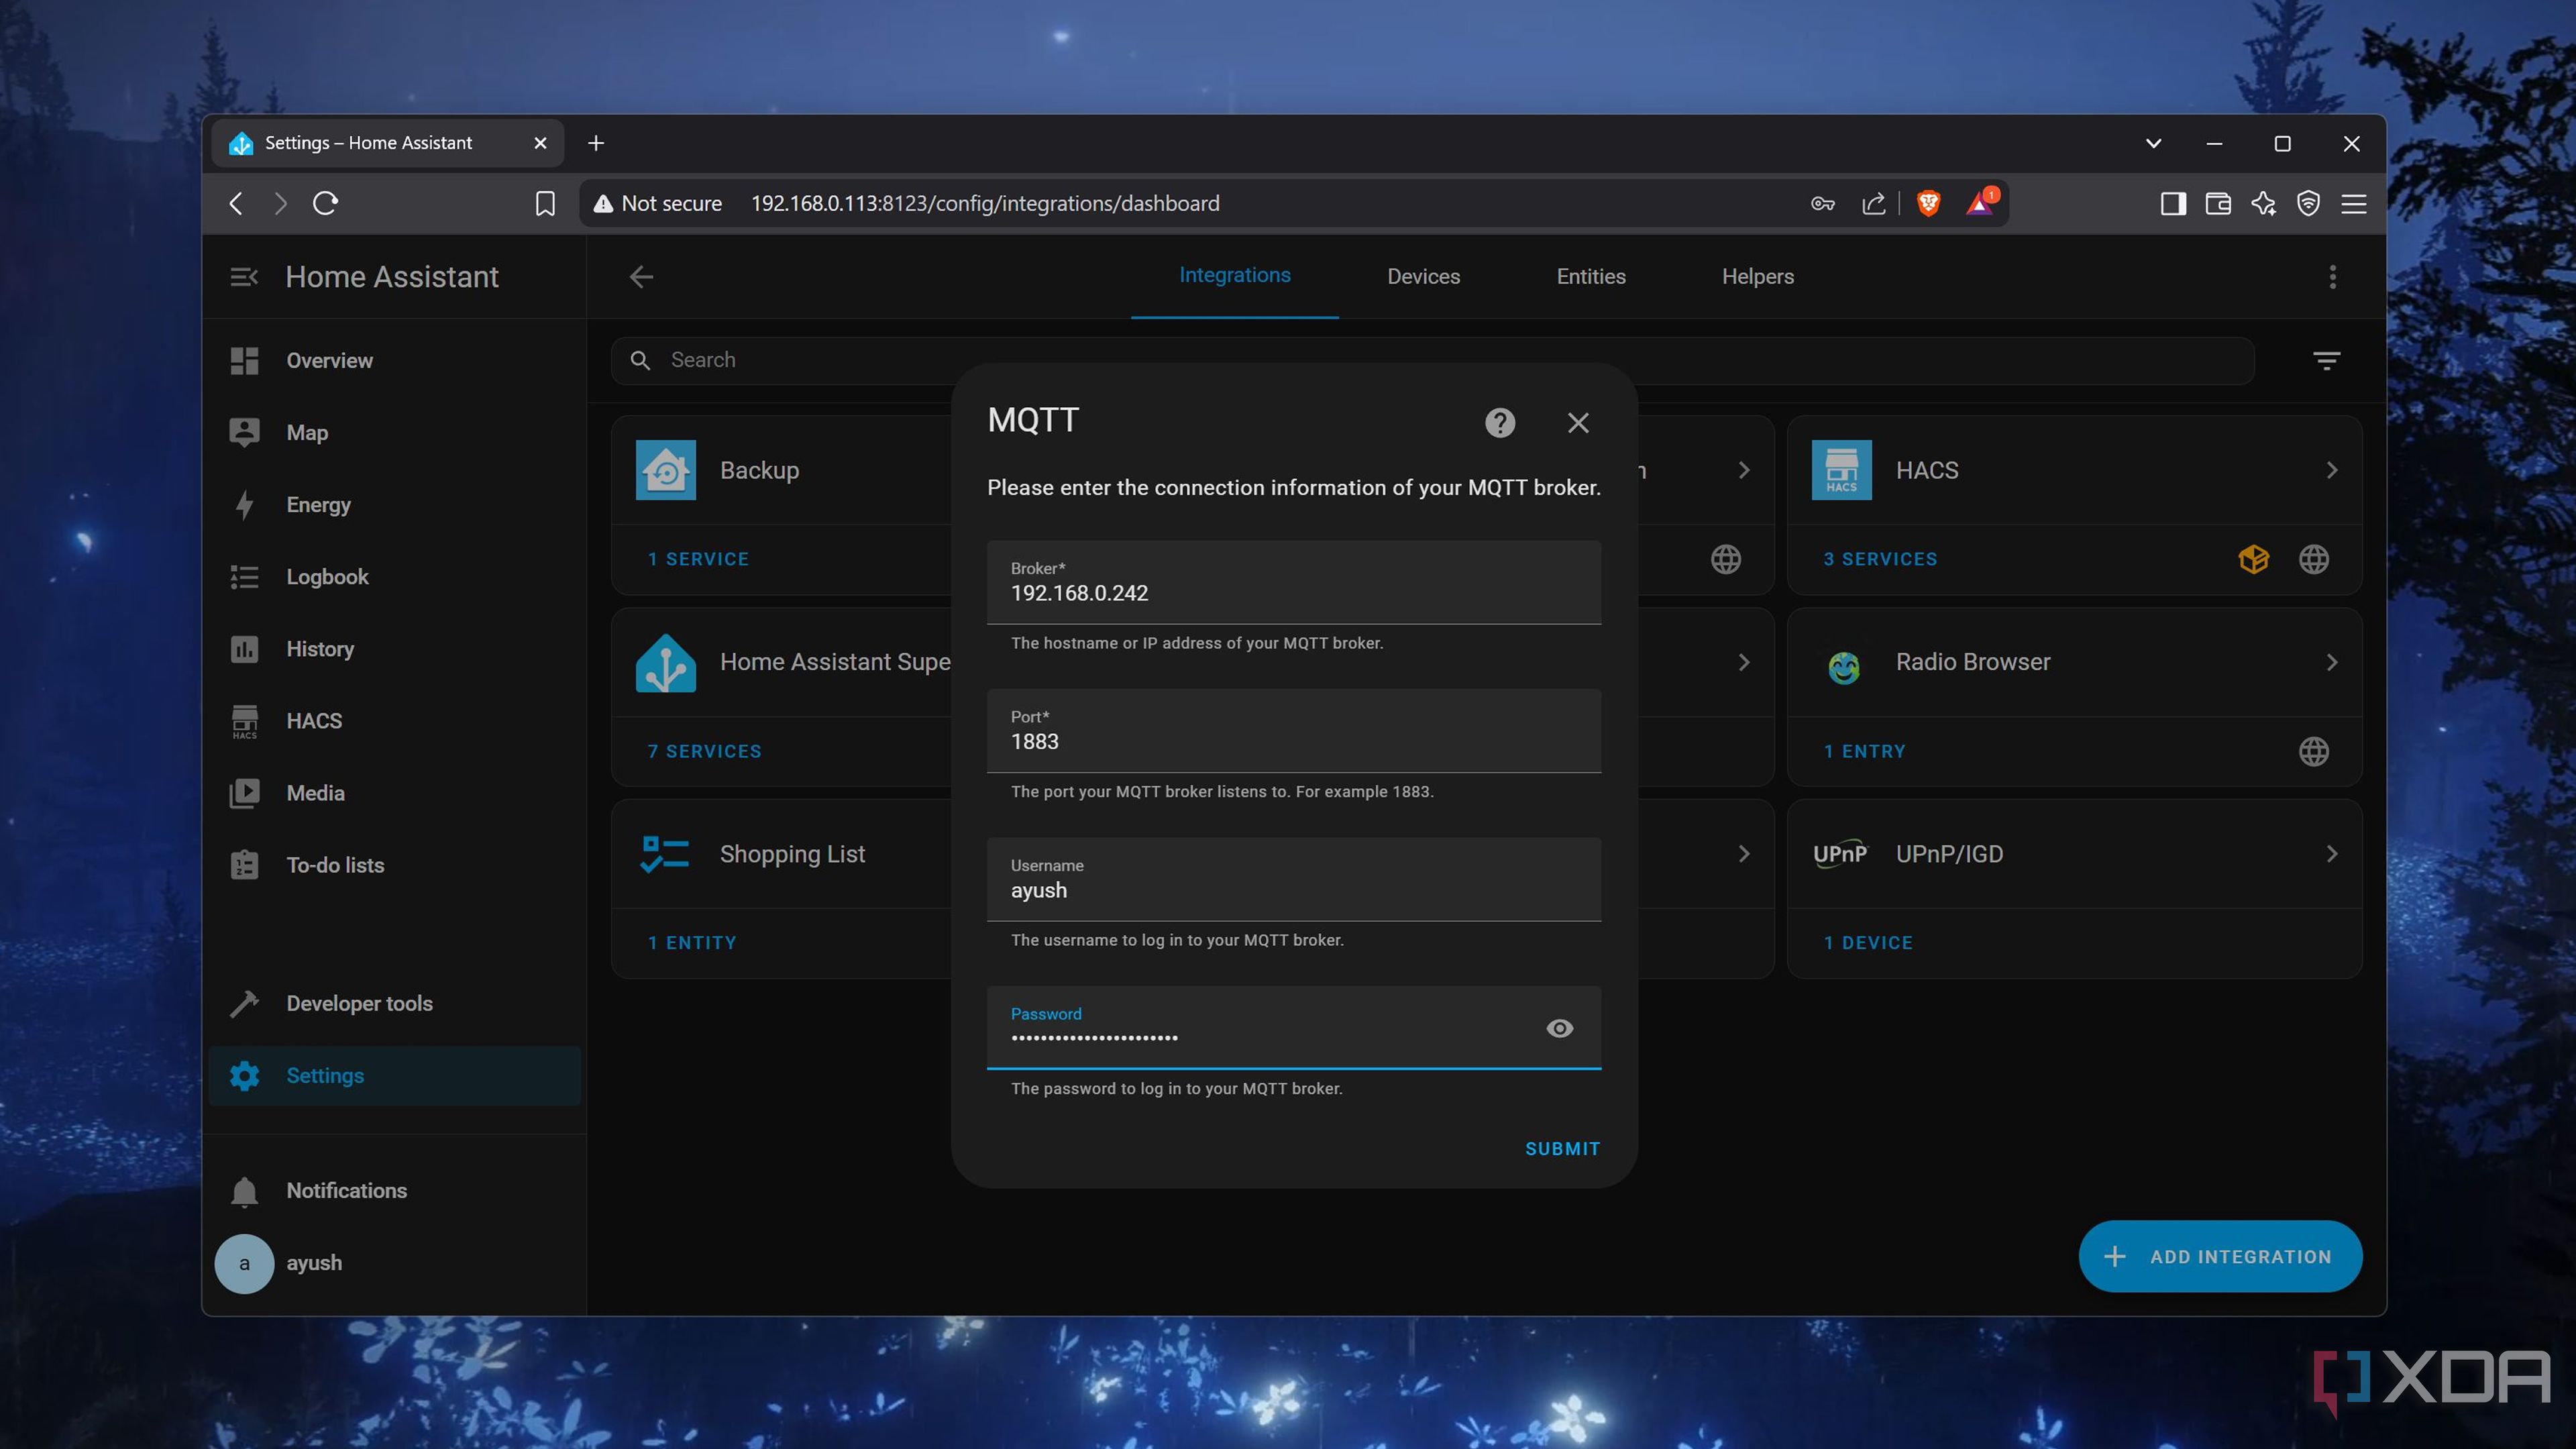The image size is (2576, 1449).
Task: Bookmark this page
Action: coord(545,204)
